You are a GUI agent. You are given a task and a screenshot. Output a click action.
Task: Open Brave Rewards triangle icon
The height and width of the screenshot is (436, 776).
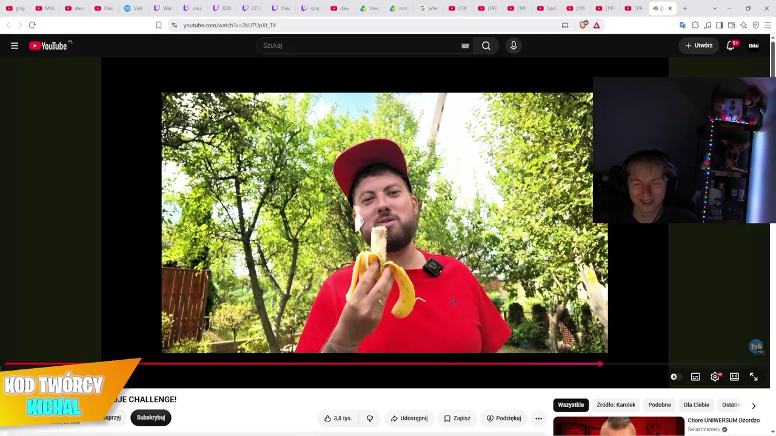pyautogui.click(x=597, y=25)
